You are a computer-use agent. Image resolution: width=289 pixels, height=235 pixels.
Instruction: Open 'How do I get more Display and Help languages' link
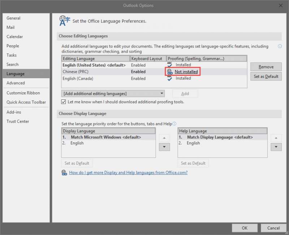[x=128, y=173]
